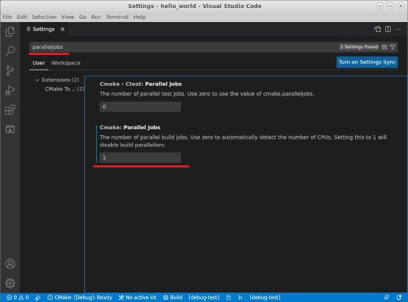Select the Settings editor tab

[x=43, y=29]
